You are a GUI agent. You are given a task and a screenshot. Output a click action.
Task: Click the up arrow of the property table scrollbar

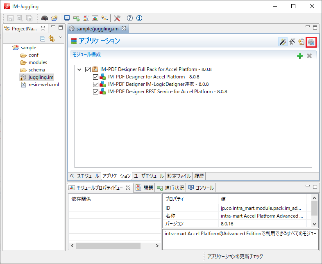click(x=314, y=198)
